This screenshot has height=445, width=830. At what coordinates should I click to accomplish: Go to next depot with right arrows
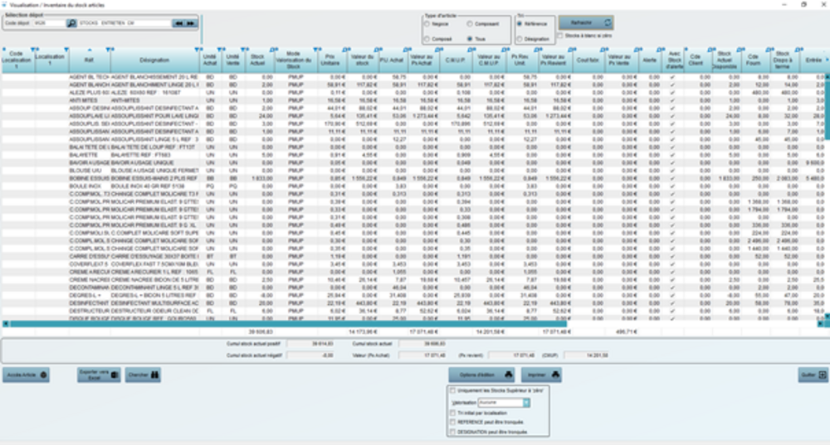click(x=191, y=23)
